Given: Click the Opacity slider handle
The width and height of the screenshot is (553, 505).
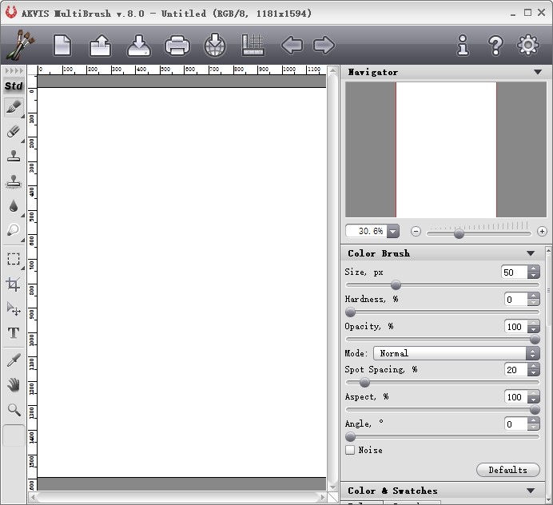Looking at the screenshot, I should [535, 340].
